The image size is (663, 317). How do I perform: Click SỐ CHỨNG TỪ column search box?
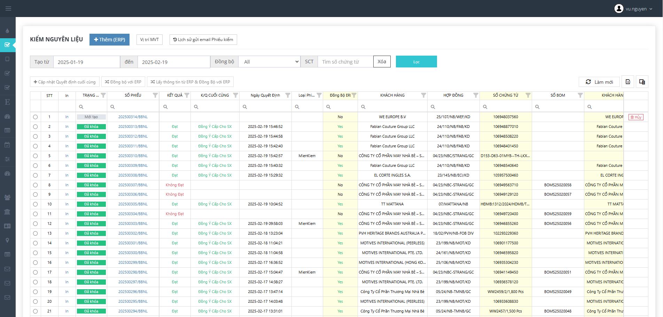[x=506, y=107]
